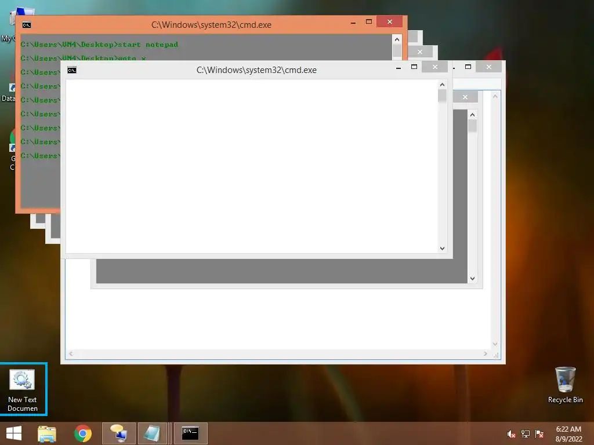Click the orange cmd.exe window title bar text
This screenshot has width=594, height=445.
tap(211, 25)
